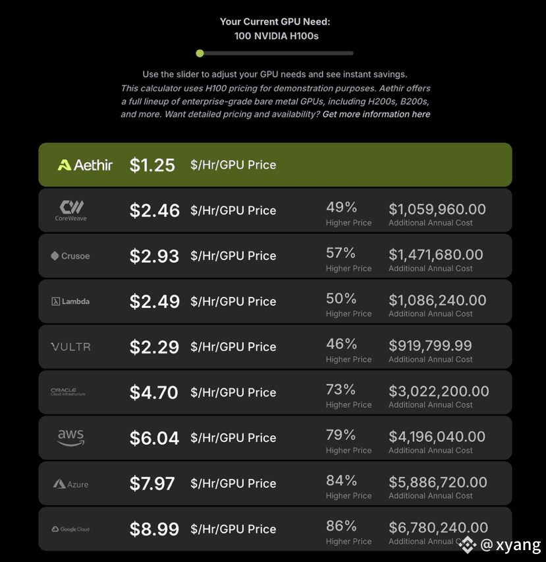Click the Google Cloud logo

click(x=70, y=529)
